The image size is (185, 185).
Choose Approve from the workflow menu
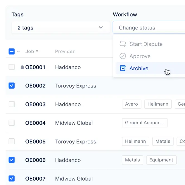pyautogui.click(x=150, y=56)
